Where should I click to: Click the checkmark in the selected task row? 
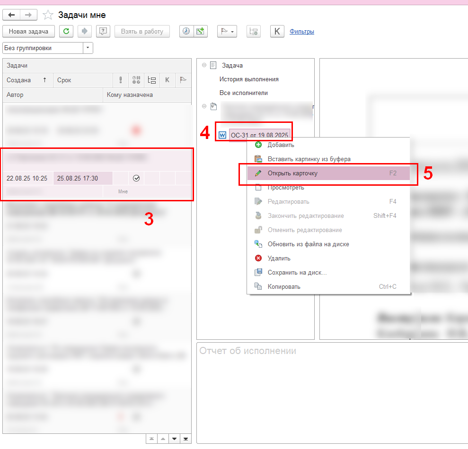pyautogui.click(x=136, y=178)
